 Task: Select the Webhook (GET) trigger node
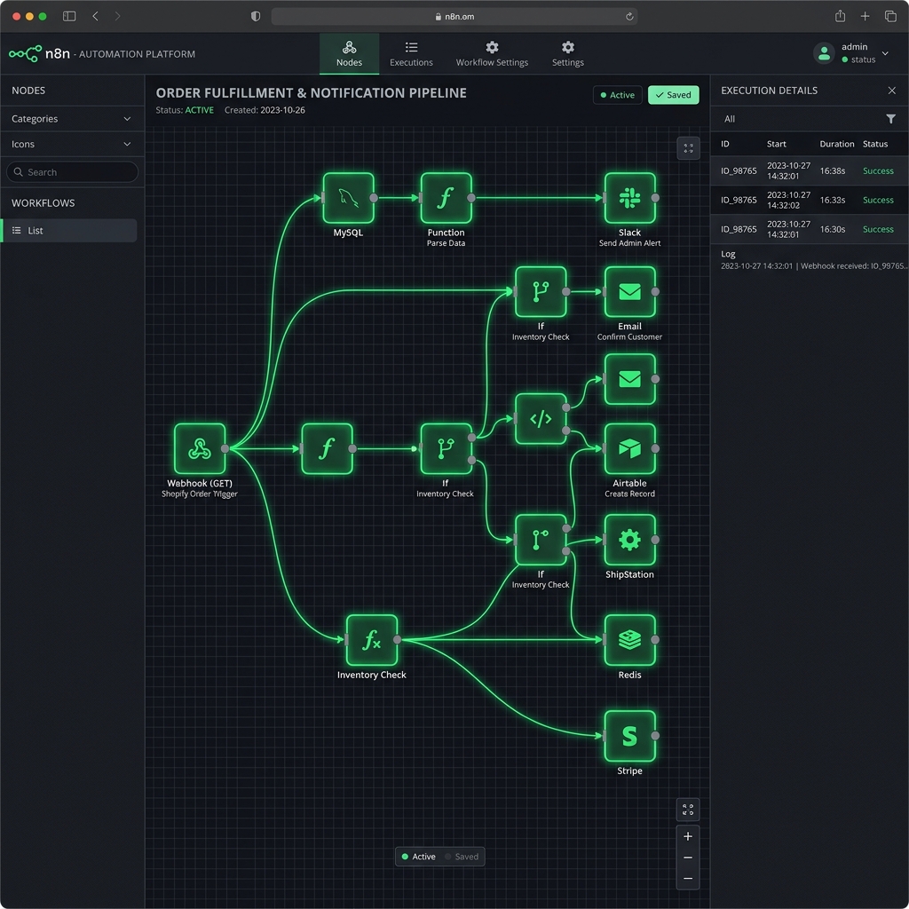[200, 448]
